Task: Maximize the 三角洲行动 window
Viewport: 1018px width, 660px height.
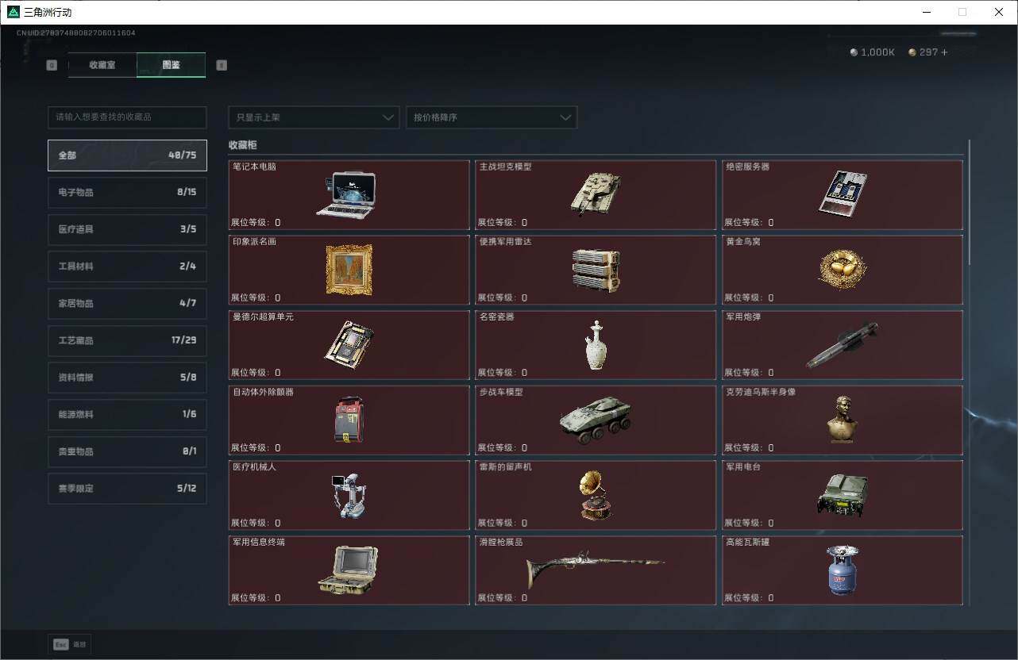Action: (962, 12)
